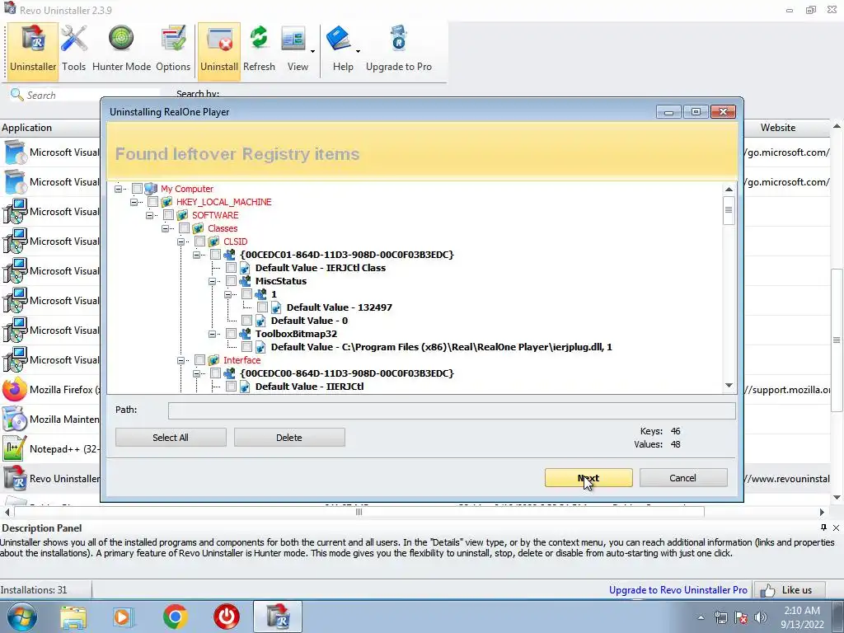Click the program list horizontal scrollbar thumb
Viewport: 844px width, 633px height.
pos(359,512)
